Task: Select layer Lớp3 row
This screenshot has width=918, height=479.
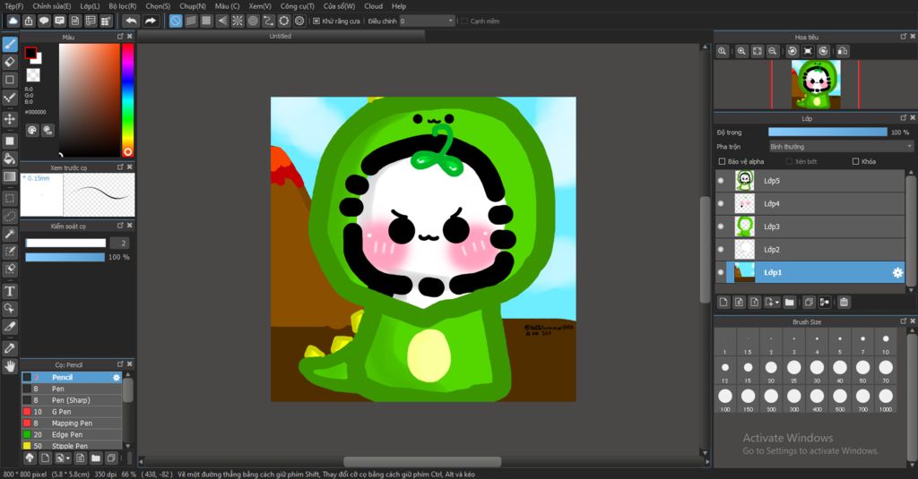Action: 810,227
